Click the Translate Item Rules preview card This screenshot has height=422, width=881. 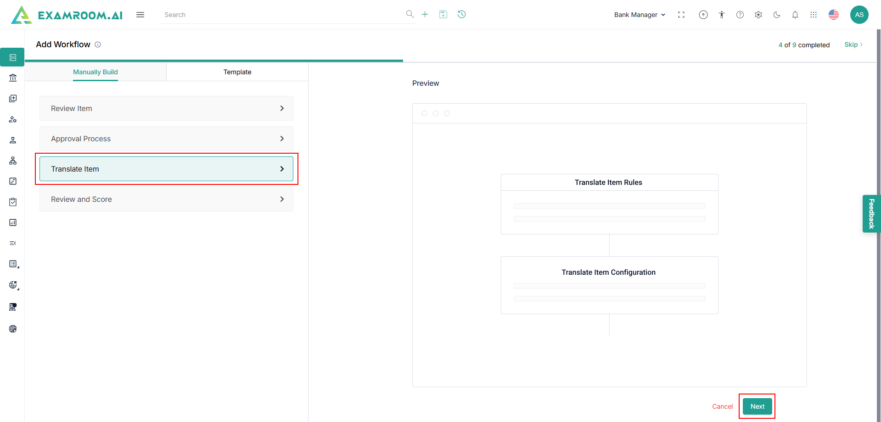click(610, 204)
